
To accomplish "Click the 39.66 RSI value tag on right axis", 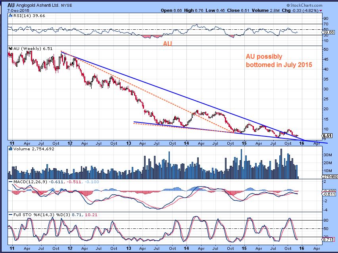I will (329, 33).
